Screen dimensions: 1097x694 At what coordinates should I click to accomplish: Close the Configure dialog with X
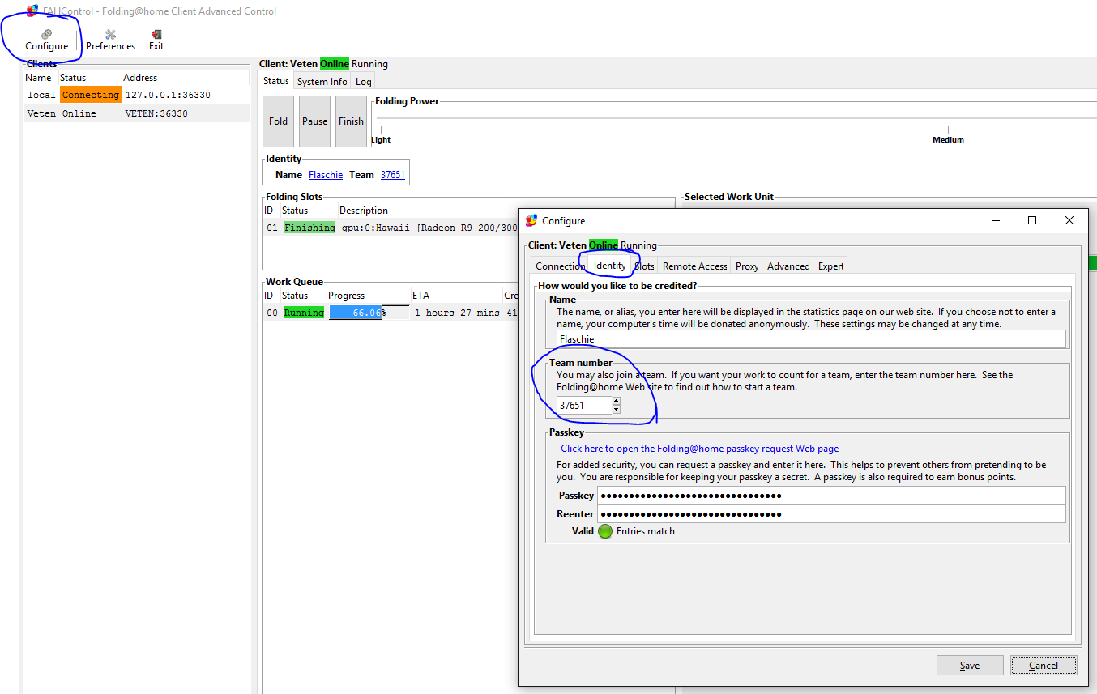pos(1069,220)
